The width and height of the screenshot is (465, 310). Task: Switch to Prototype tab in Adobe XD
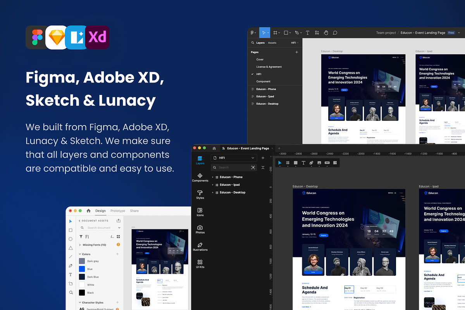pos(118,211)
